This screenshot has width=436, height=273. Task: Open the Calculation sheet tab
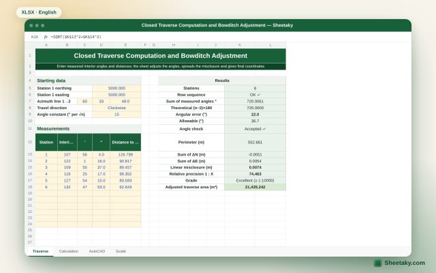pyautogui.click(x=69, y=251)
